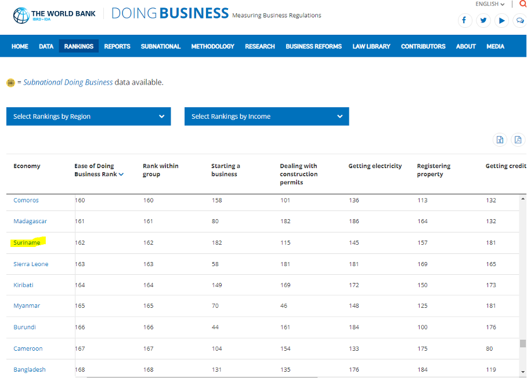Export rankings as PDF file
This screenshot has width=527, height=378.
tap(518, 140)
